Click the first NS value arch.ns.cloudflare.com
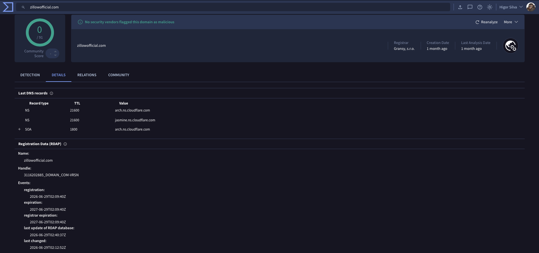539x253 pixels. [132, 110]
